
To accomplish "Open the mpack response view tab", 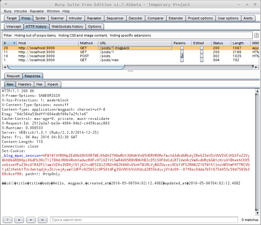I will pos(53,84).
